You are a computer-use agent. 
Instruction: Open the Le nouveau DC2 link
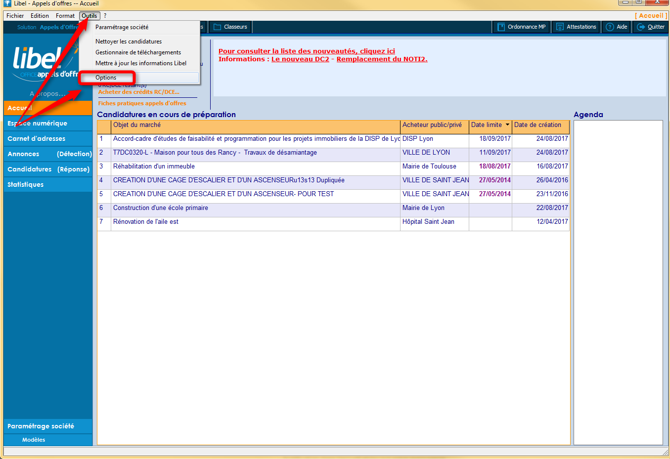[x=300, y=59]
